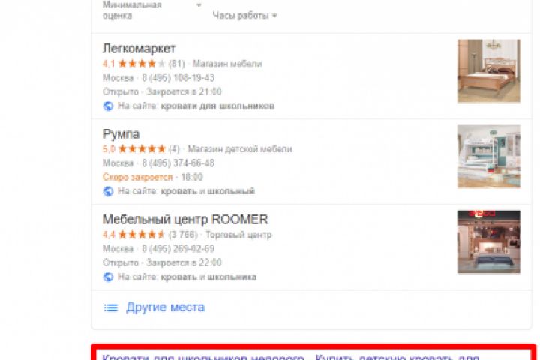
Task: Click Румпа five-star rating
Action: 142,149
